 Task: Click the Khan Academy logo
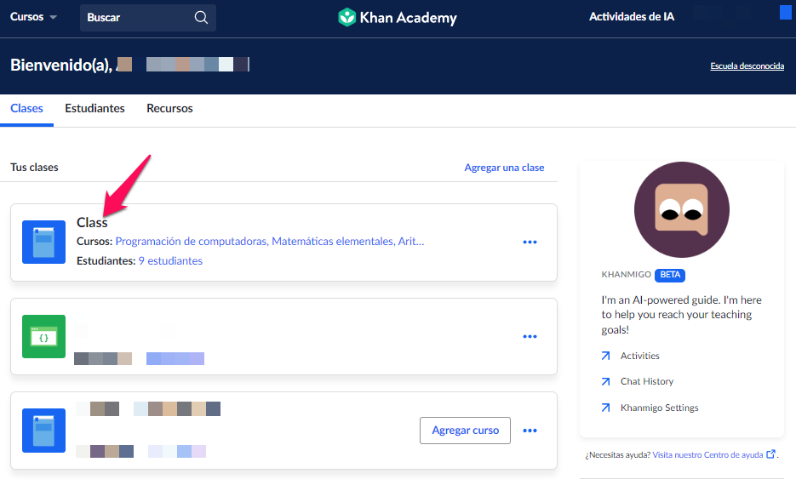(x=398, y=17)
